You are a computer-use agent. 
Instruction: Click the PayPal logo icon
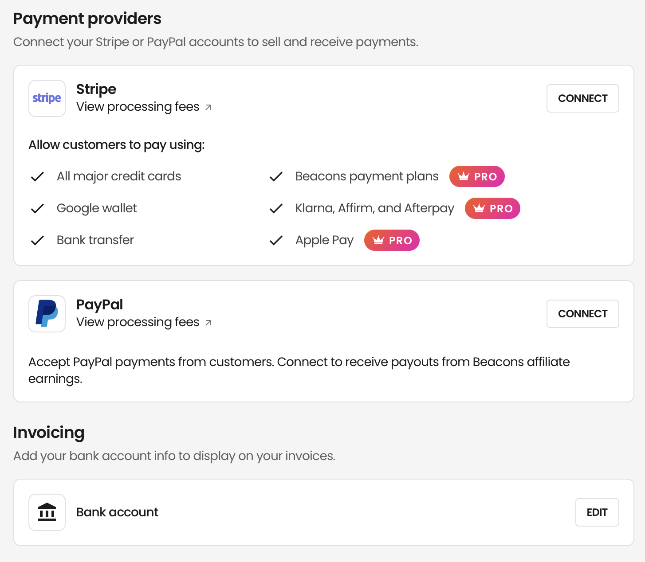47,314
